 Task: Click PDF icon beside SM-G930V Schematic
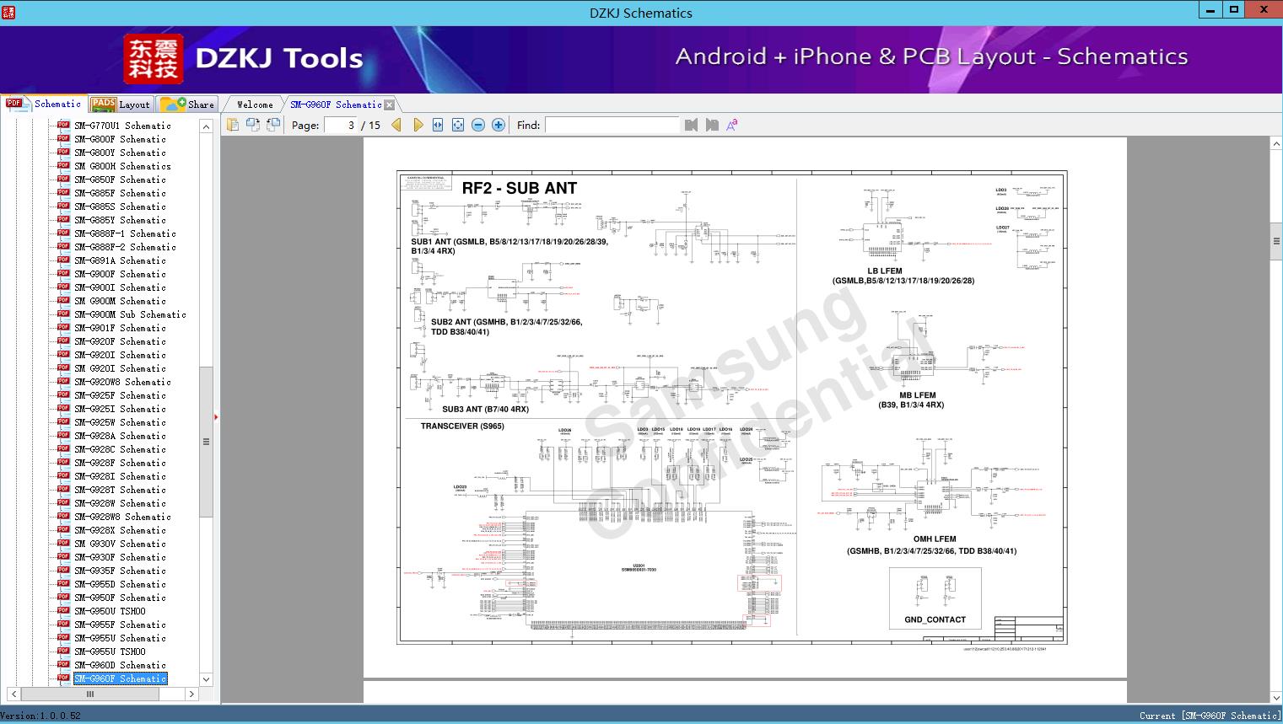click(63, 543)
